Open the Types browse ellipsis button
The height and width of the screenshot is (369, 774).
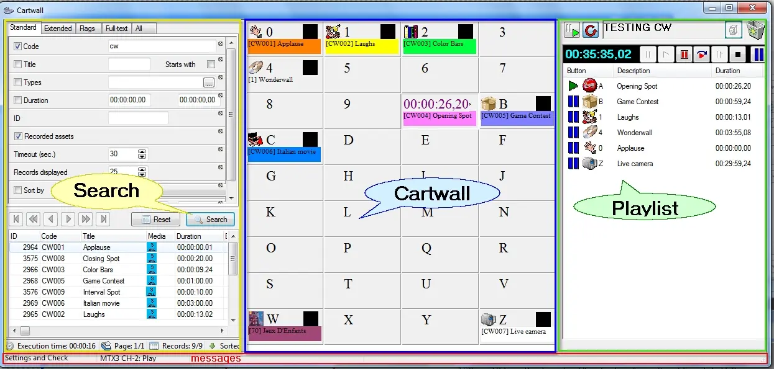click(x=209, y=82)
